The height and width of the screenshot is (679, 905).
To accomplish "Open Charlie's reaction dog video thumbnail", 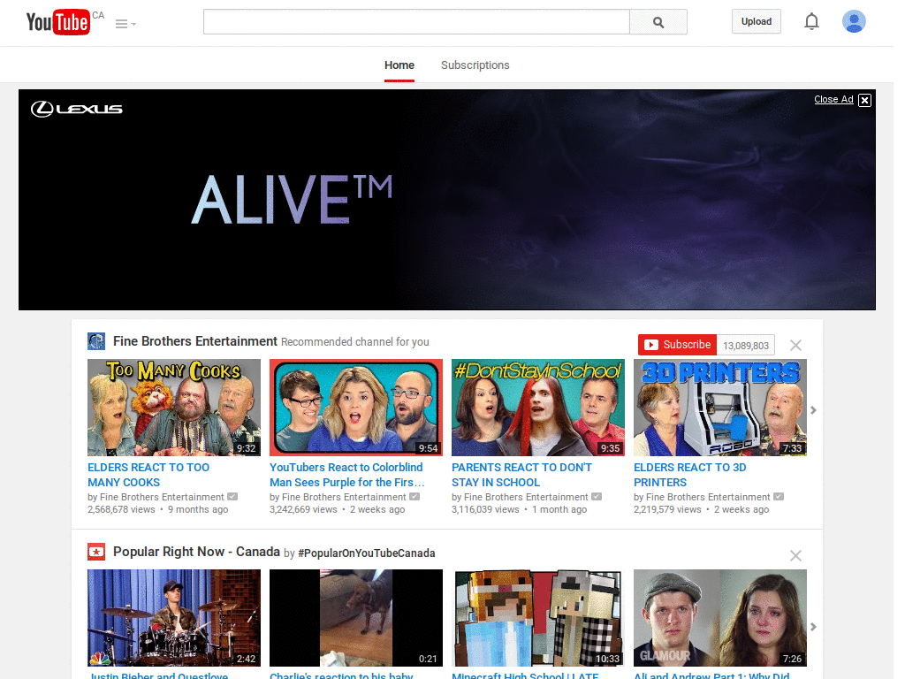I will point(356,618).
